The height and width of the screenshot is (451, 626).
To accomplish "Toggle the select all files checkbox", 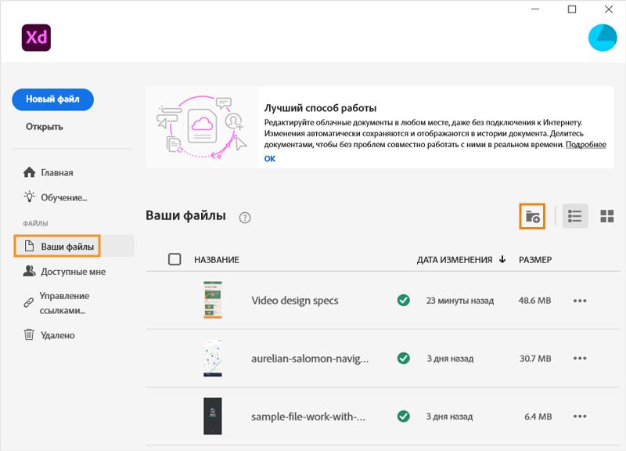I will (x=174, y=259).
